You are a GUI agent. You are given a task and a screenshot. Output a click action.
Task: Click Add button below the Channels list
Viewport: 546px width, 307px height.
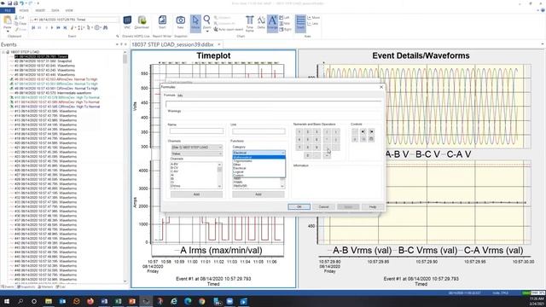[x=196, y=194]
